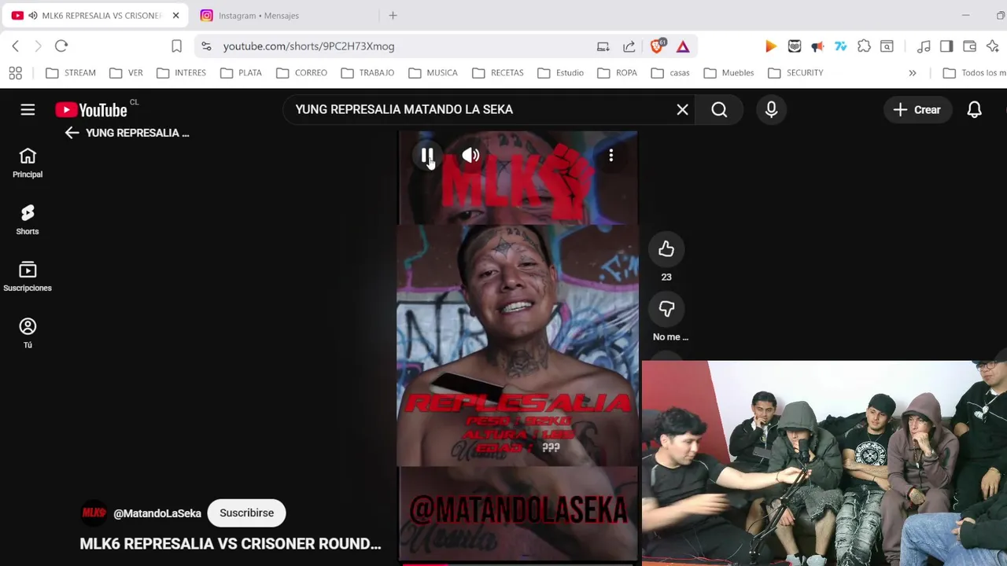Open the notifications bell
Viewport: 1007px width, 566px height.
(974, 109)
